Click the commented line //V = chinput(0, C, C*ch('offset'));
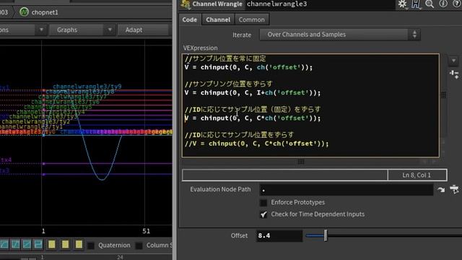 [x=256, y=144]
